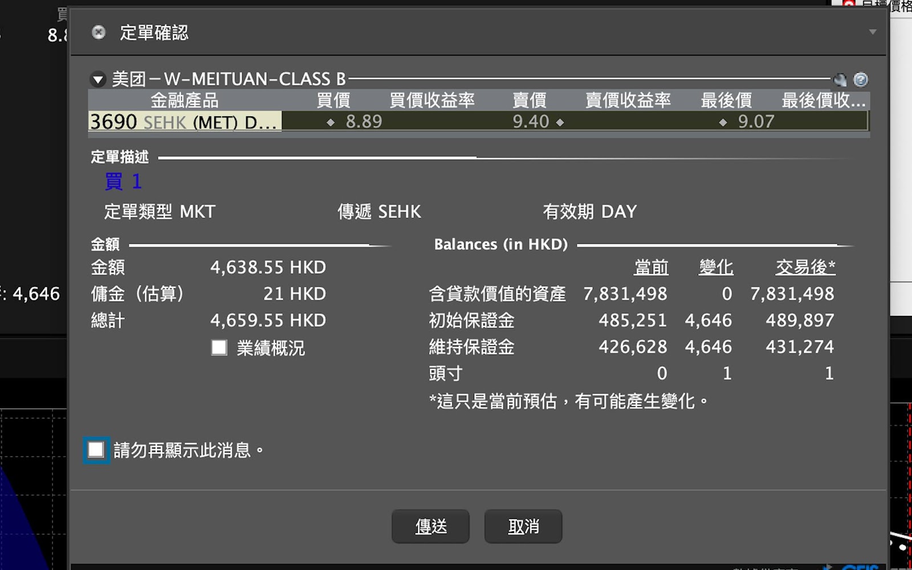This screenshot has width=912, height=570.
Task: Click post-trade maintenance margin 431,274
Action: pyautogui.click(x=800, y=347)
